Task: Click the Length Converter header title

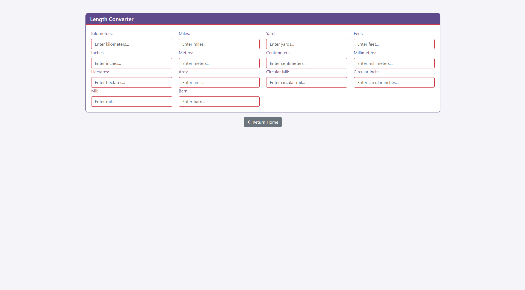Action: [112, 19]
